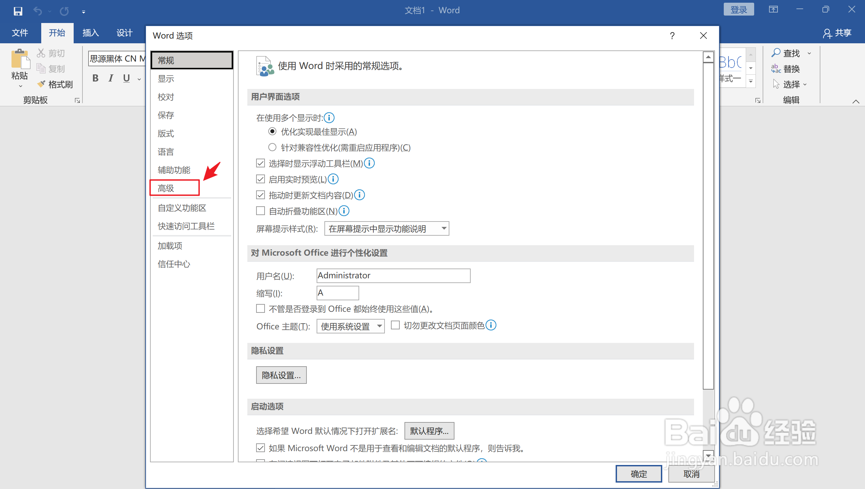The image size is (865, 489).
Task: Expand the styles gallery more arrow
Action: pos(751,81)
